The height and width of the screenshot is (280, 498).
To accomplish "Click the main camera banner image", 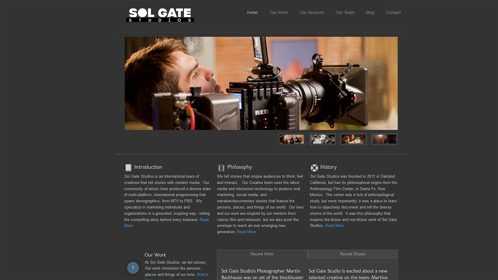I will point(261,83).
